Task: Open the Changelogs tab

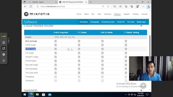Action: click(95, 22)
